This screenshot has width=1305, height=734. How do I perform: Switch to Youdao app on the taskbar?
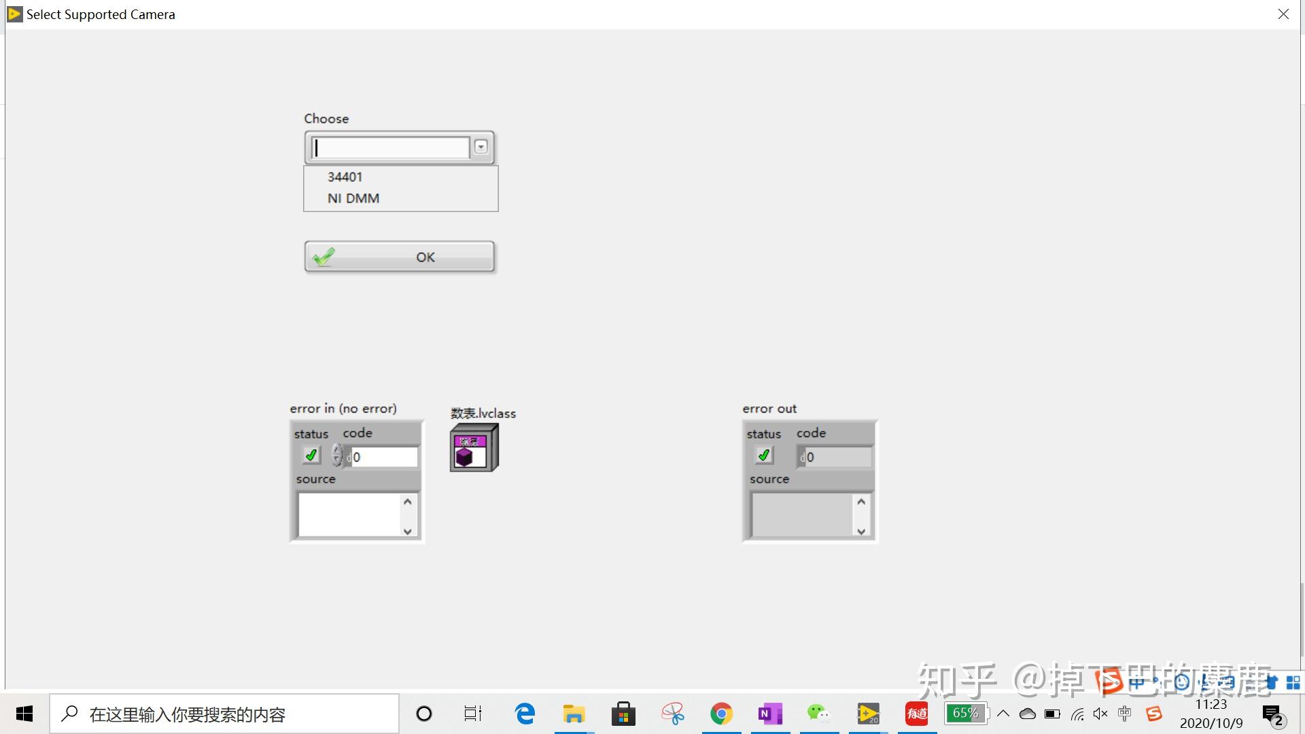(x=917, y=714)
